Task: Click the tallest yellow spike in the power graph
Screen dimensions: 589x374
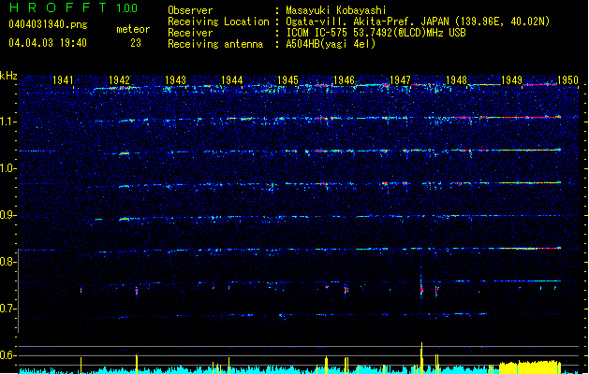Action: [421, 357]
